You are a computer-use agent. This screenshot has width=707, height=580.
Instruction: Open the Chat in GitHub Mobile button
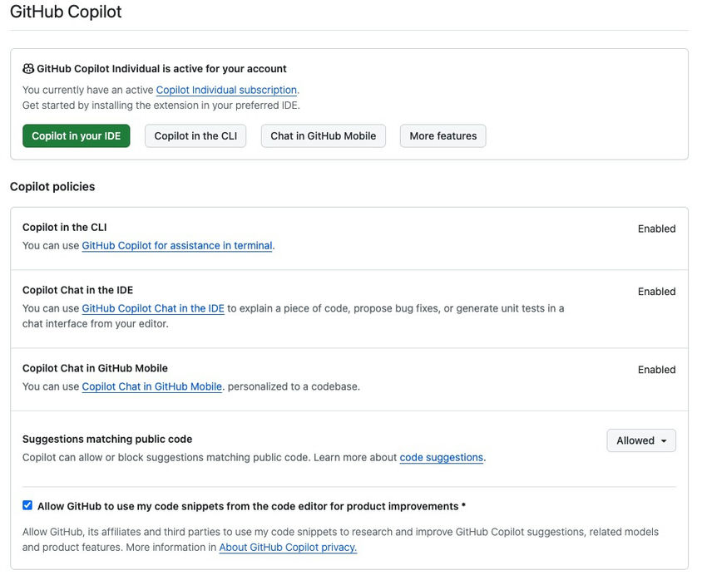click(x=323, y=136)
